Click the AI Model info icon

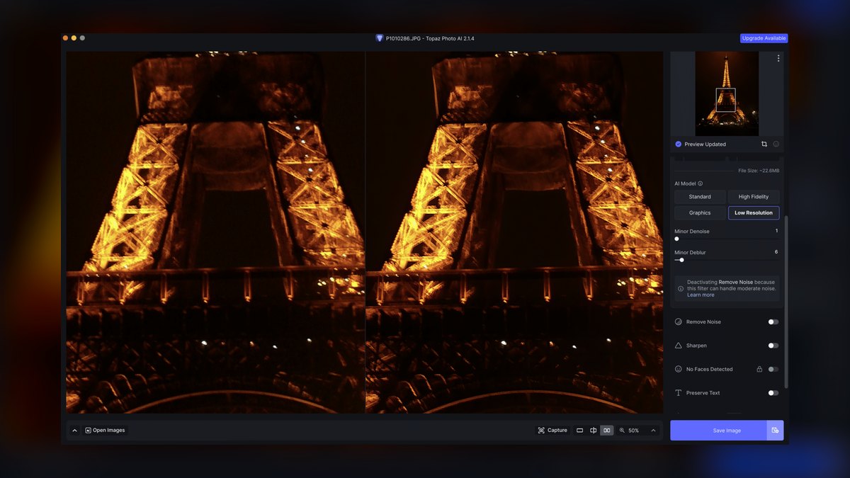point(701,183)
